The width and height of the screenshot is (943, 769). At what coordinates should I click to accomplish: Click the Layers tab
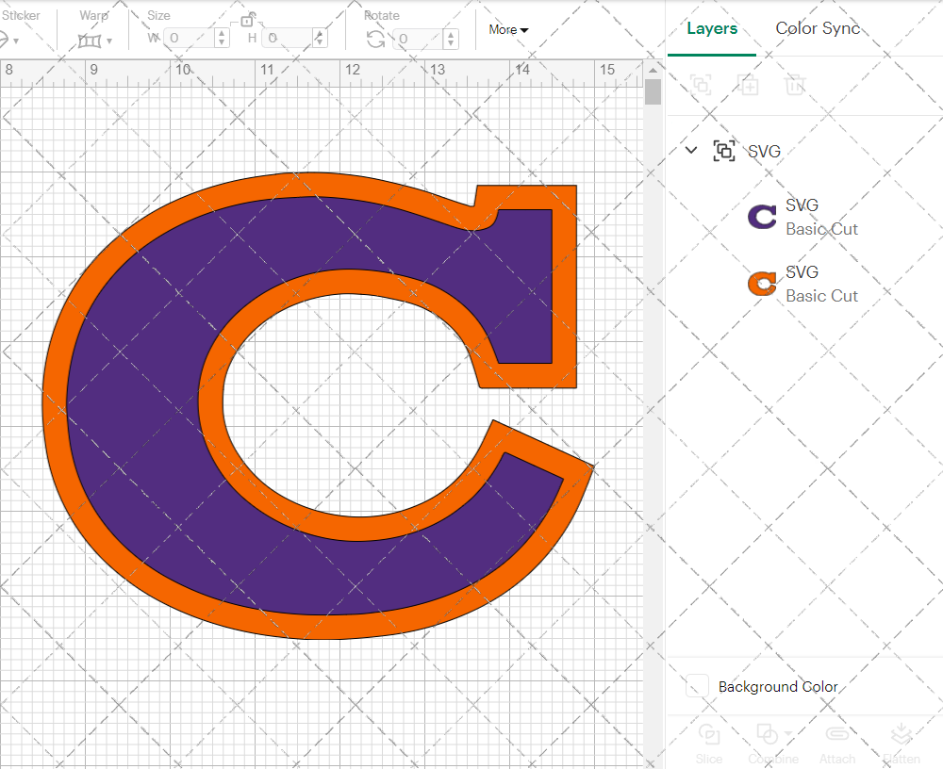pyautogui.click(x=712, y=28)
